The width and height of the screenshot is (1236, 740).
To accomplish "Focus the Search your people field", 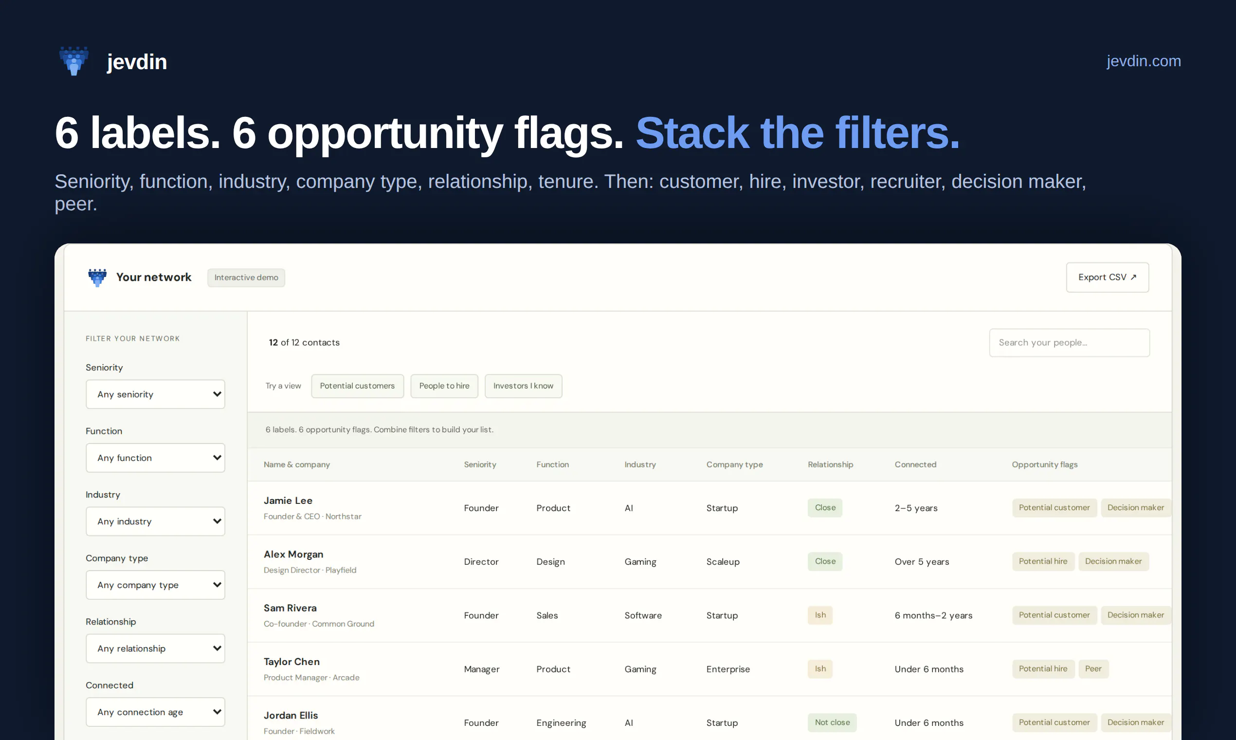I will point(1070,343).
